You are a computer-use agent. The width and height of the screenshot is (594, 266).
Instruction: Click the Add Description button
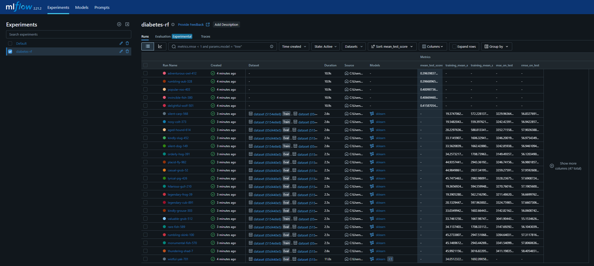pos(226,24)
